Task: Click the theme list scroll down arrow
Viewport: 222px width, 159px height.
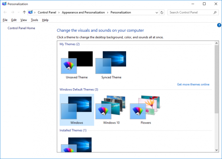Action: [x=216, y=150]
